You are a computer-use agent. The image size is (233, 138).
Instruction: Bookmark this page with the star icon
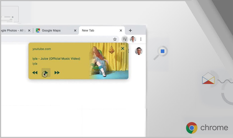(x=115, y=39)
